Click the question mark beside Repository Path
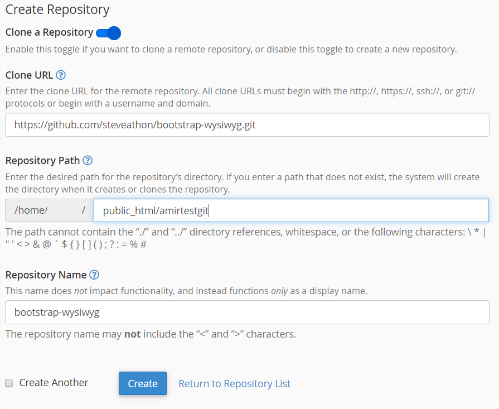Screen dimensions: 499x409 tap(88, 161)
